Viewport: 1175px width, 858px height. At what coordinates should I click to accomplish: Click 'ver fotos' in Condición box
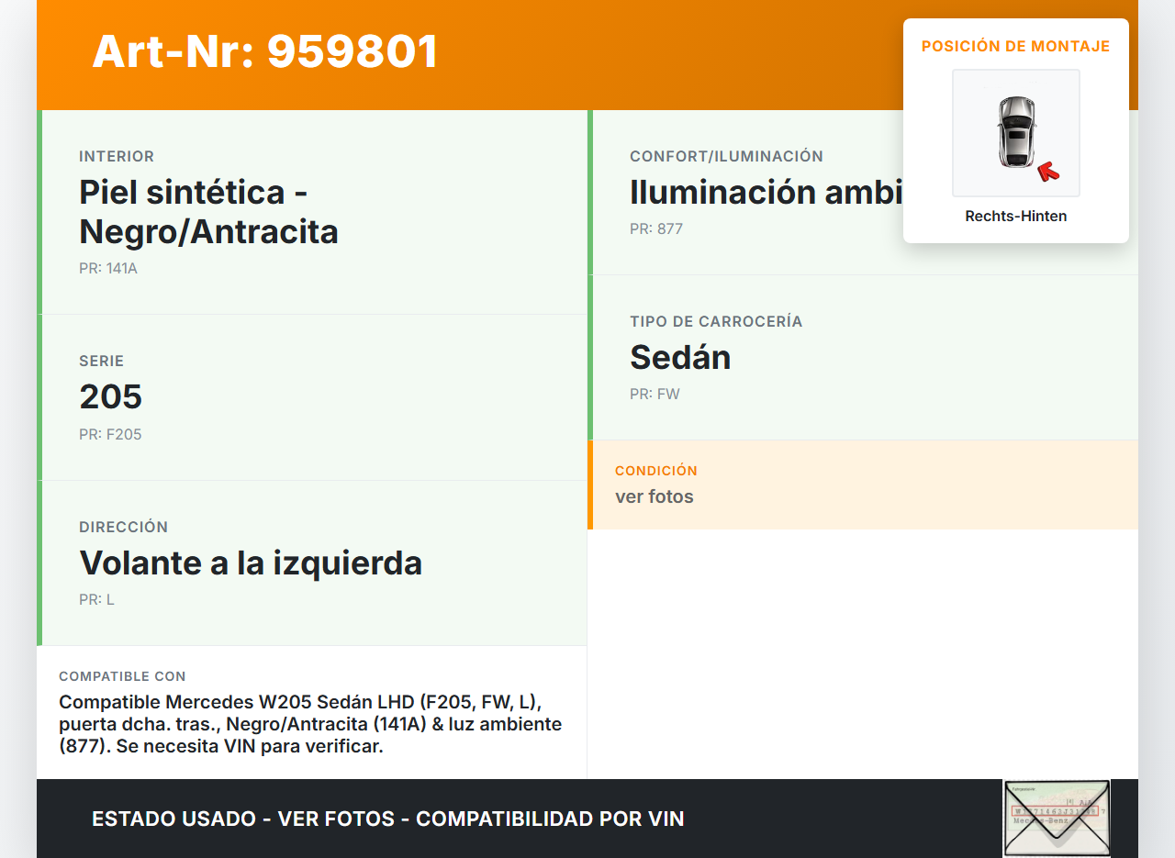coord(655,497)
